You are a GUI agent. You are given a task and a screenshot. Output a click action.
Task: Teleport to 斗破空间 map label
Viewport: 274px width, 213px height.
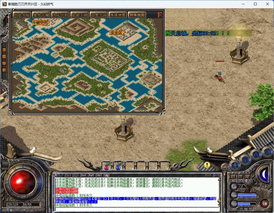pos(40,23)
